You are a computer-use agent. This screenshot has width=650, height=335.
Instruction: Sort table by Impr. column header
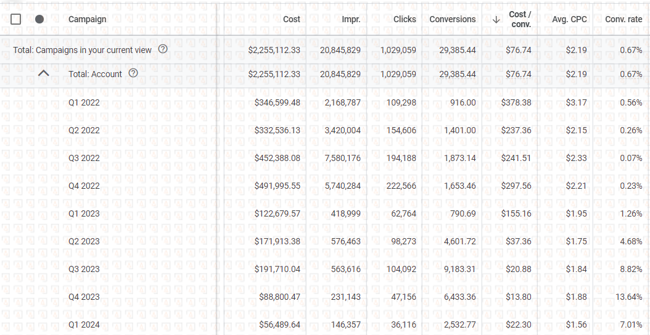351,19
